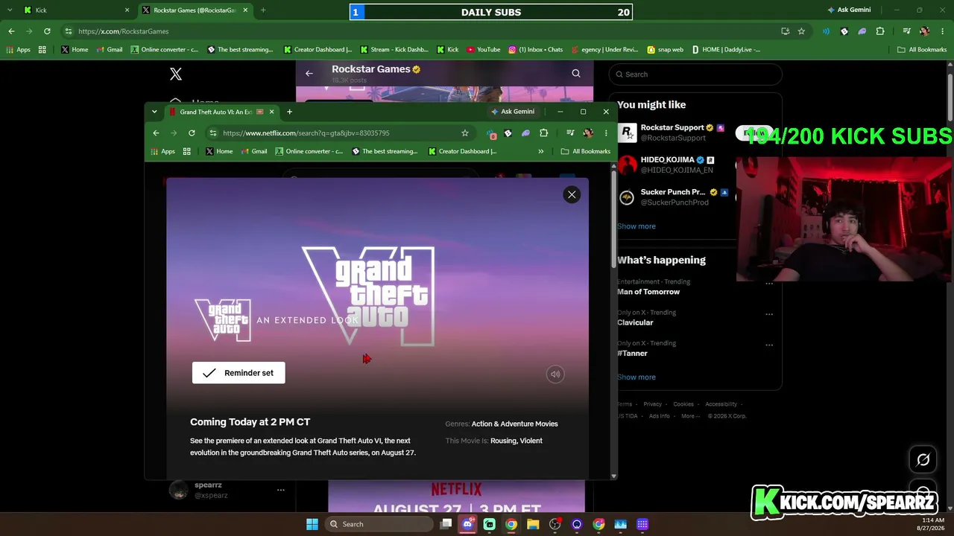Open a new tab in the Netflix window
This screenshot has height=536, width=954.
tap(289, 112)
